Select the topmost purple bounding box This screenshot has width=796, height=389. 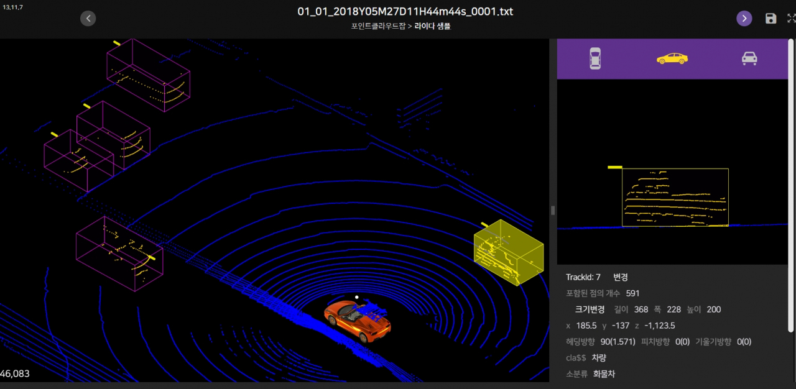pos(148,75)
